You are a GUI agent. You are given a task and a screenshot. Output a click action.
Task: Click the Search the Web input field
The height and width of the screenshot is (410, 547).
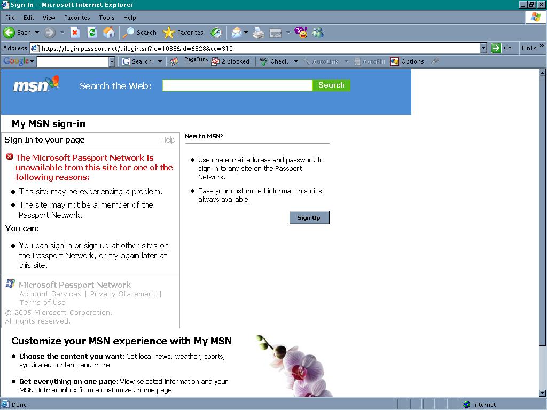click(237, 85)
